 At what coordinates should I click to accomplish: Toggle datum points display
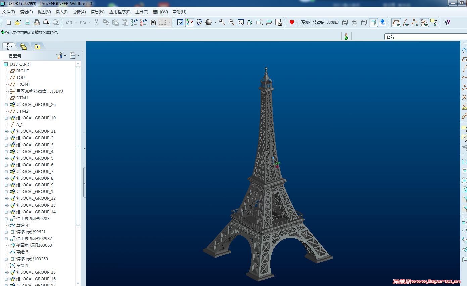coord(415,22)
